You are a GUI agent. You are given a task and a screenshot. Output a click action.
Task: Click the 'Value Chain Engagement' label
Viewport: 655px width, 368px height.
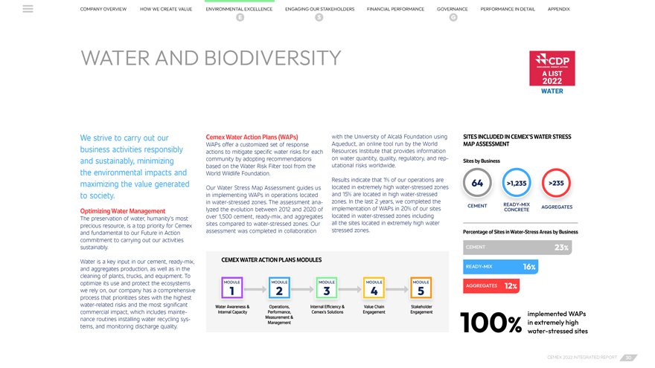[374, 309]
